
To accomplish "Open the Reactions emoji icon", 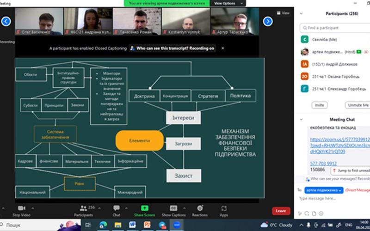I will tap(200, 208).
